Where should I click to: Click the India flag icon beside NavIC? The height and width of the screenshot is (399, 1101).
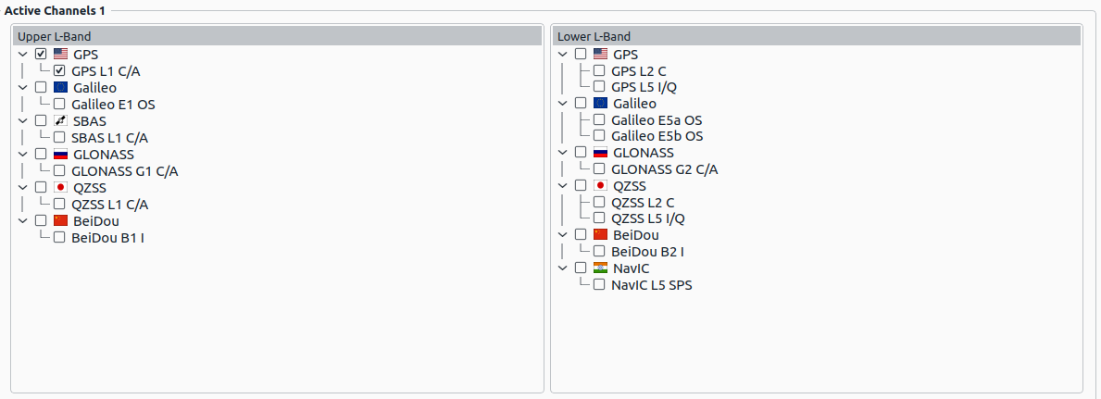tap(600, 268)
